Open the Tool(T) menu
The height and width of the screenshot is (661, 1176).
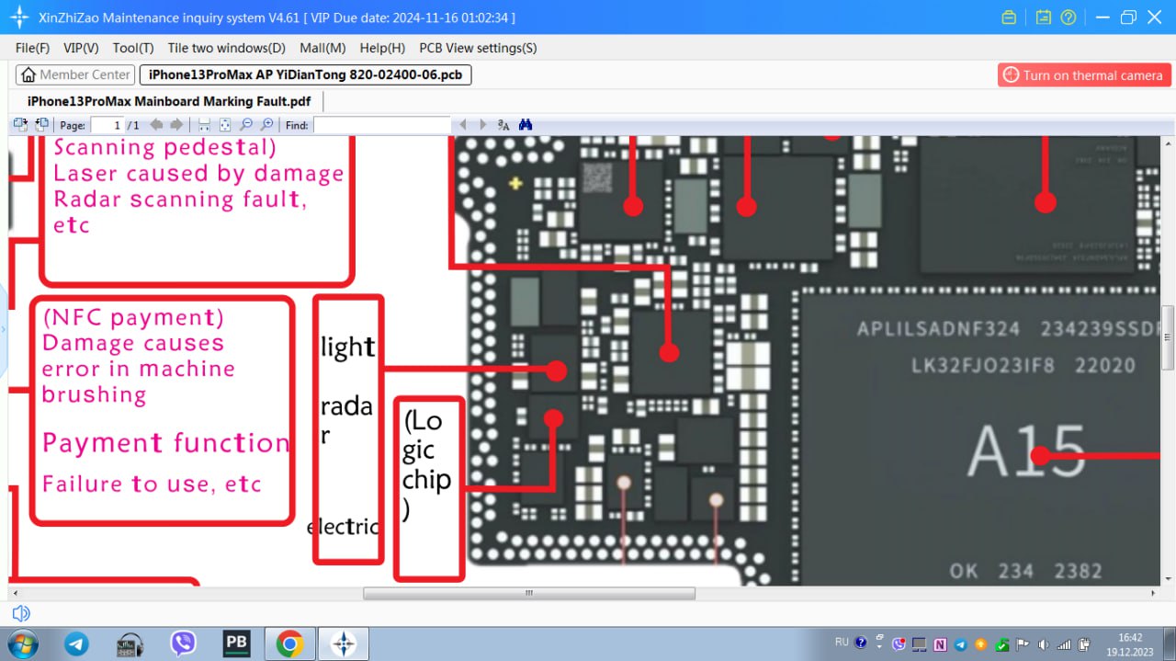(133, 48)
